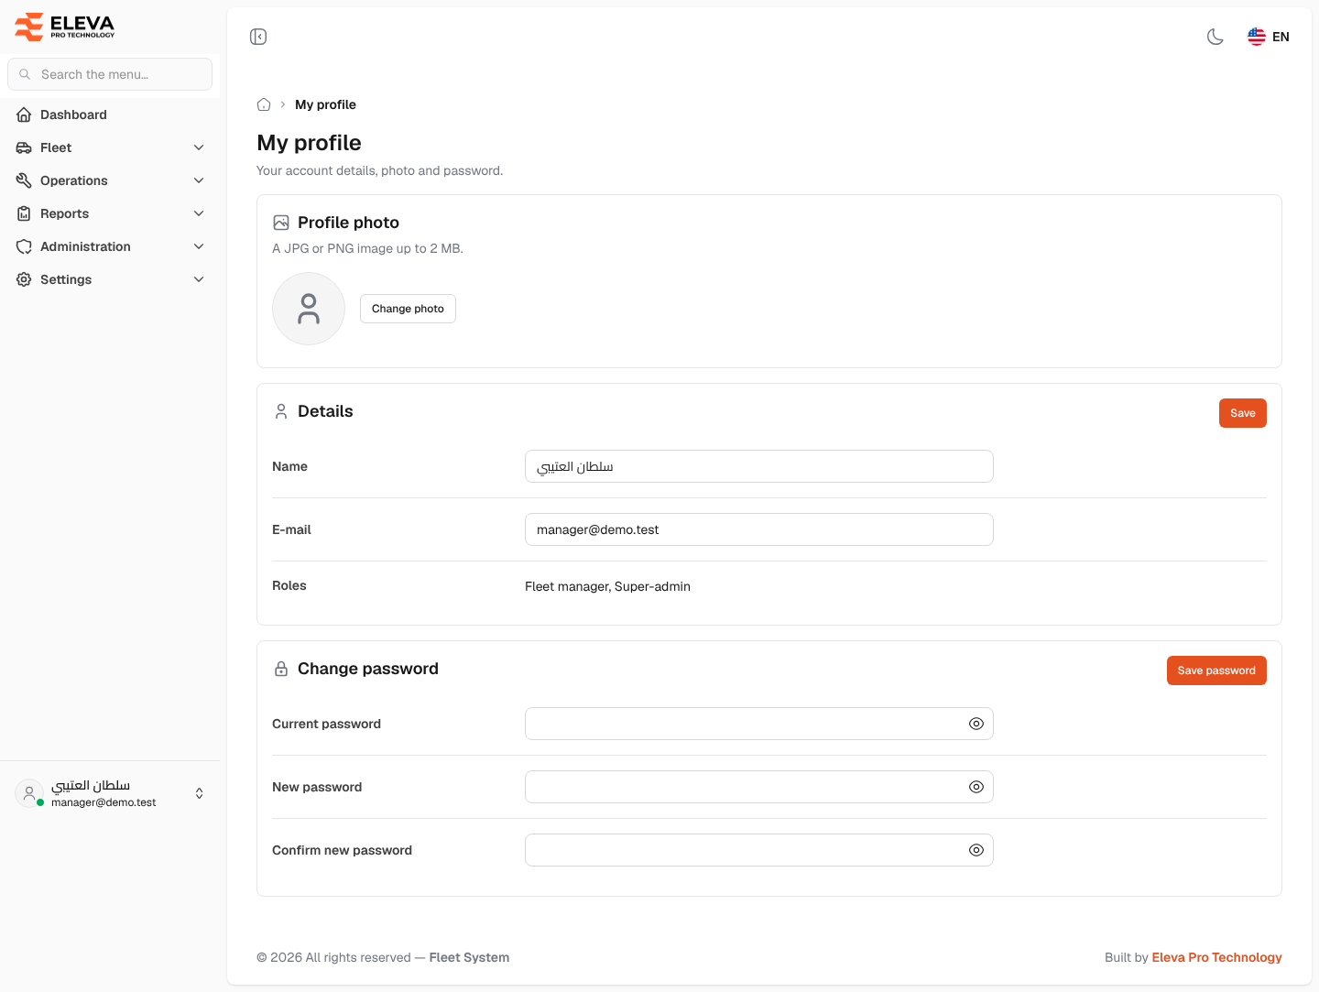Focus the Search the menu field
The width and height of the screenshot is (1319, 992).
click(x=110, y=74)
